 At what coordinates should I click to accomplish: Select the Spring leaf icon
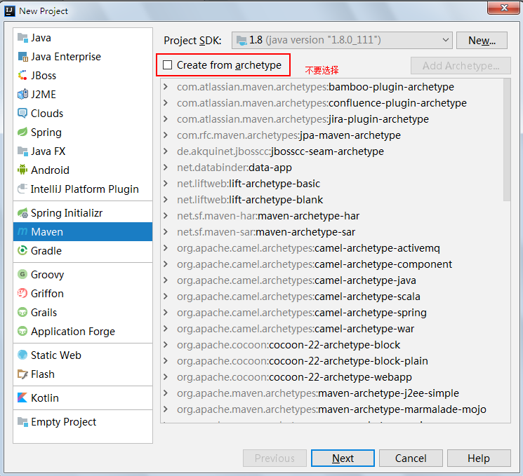click(22, 132)
